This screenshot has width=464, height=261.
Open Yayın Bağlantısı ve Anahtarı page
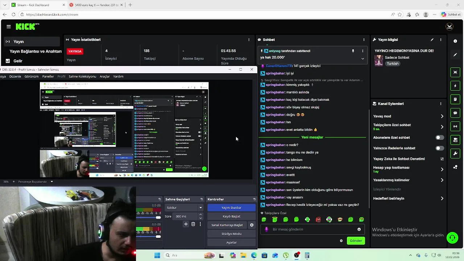pos(36,51)
